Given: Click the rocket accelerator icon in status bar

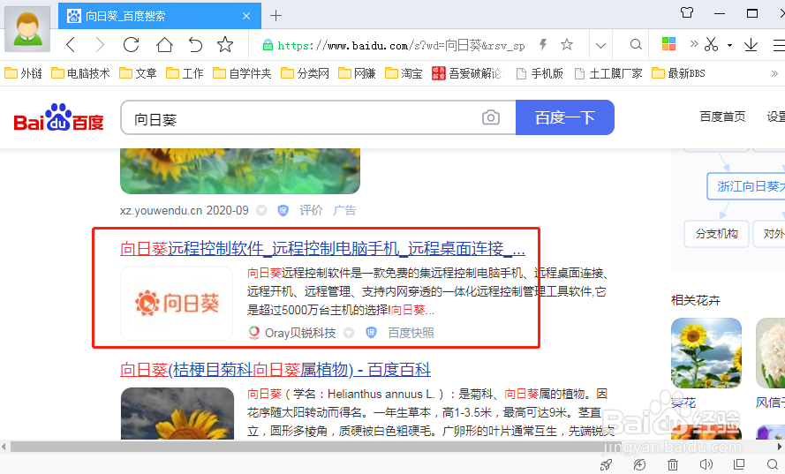Looking at the screenshot, I should coord(606,464).
